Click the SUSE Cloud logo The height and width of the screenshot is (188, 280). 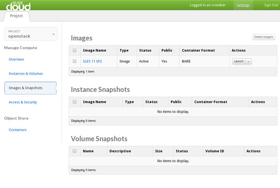(17, 5)
